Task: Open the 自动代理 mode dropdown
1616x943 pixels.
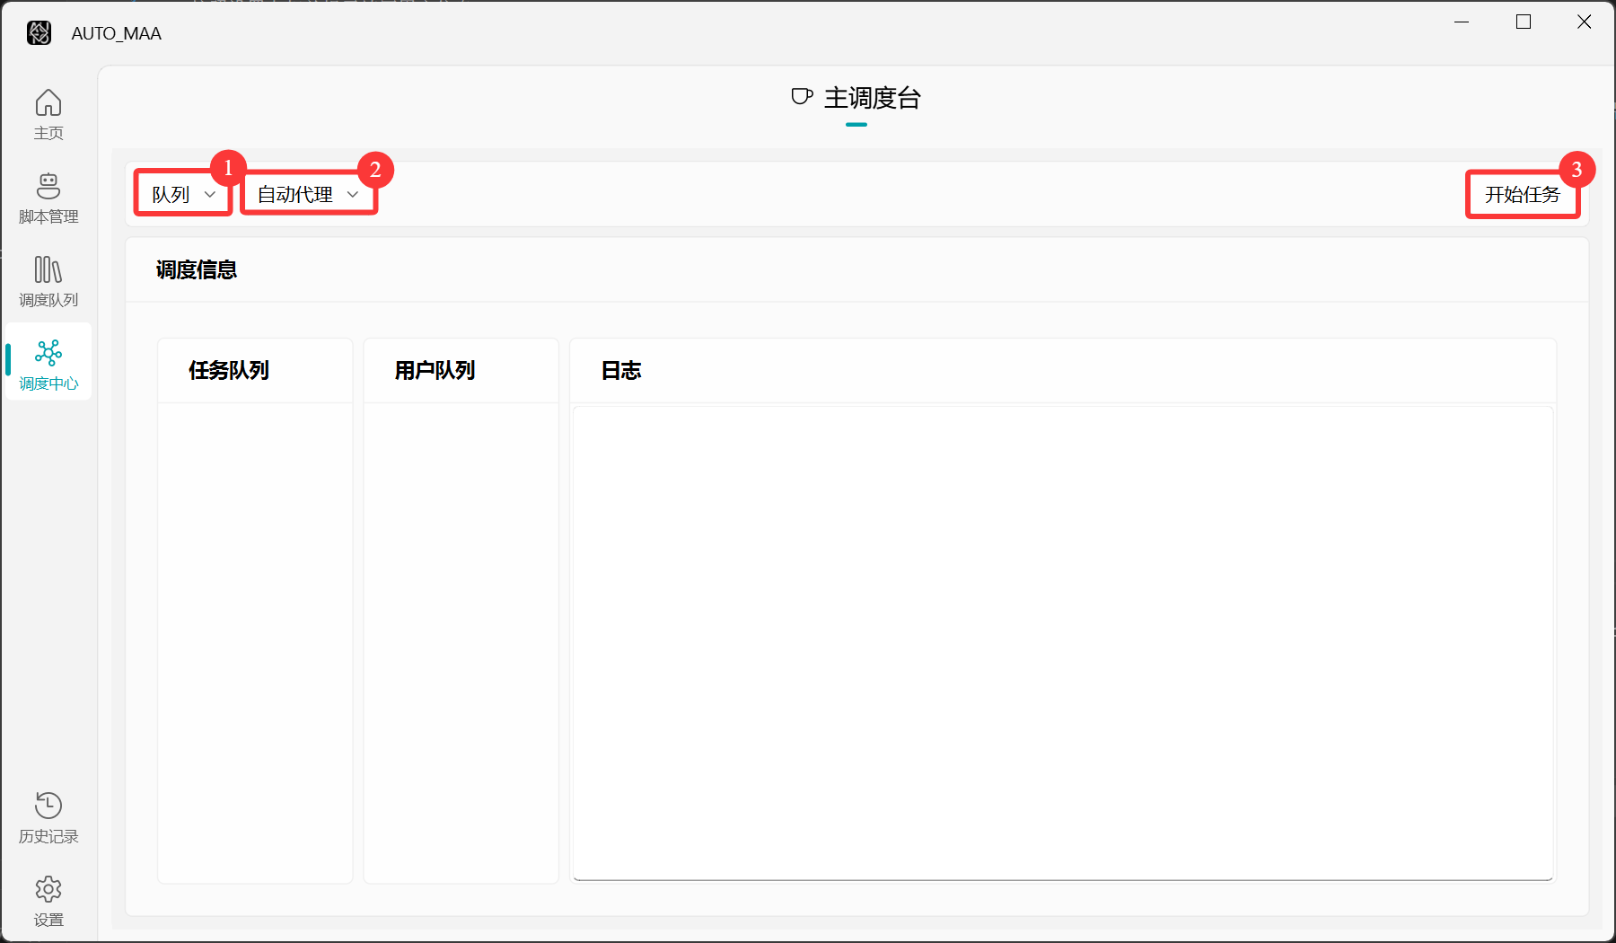Action: (308, 194)
